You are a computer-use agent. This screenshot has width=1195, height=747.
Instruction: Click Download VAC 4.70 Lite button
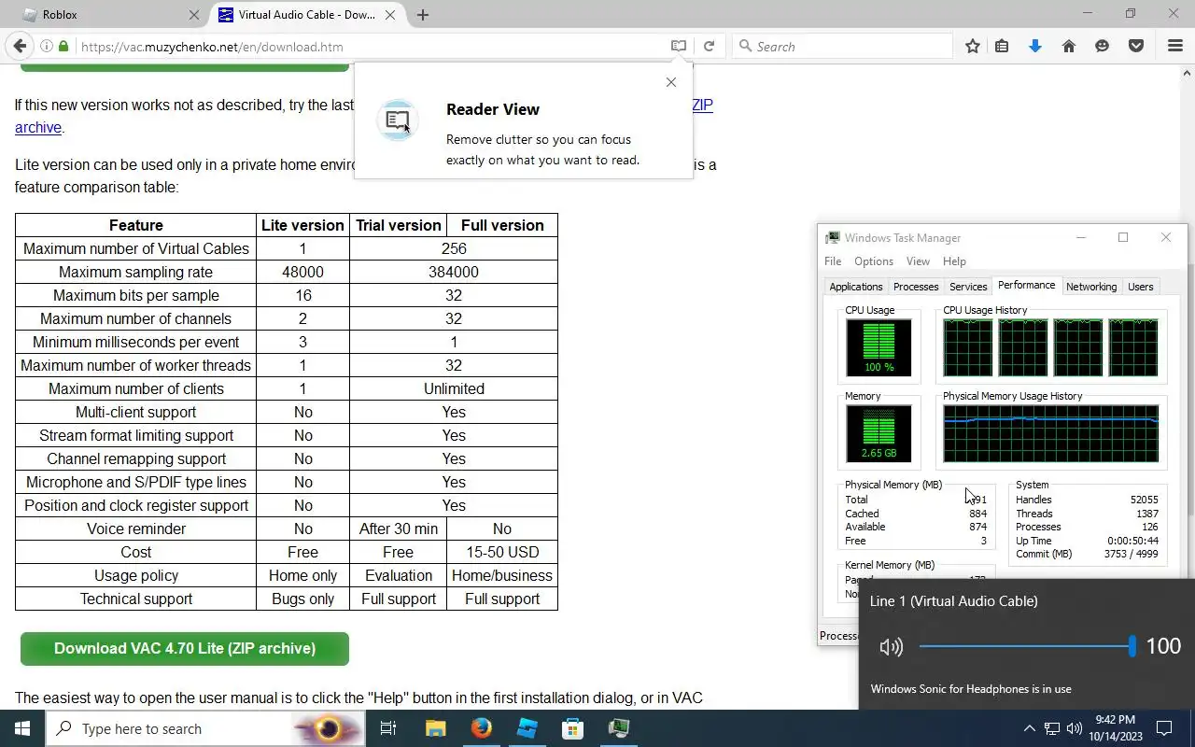[185, 649]
